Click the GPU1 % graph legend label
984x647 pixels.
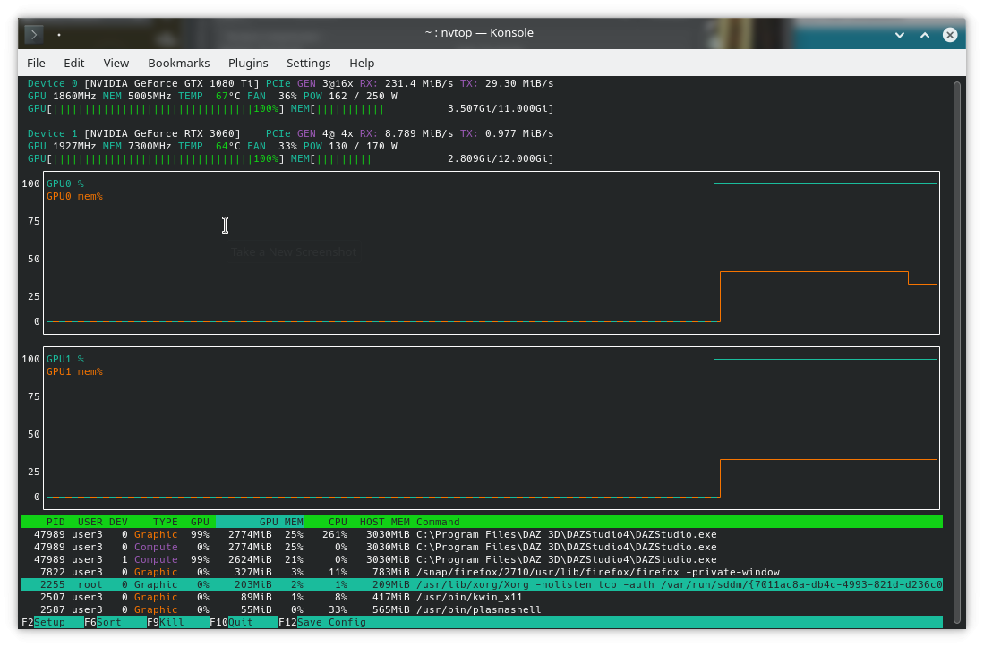(65, 359)
